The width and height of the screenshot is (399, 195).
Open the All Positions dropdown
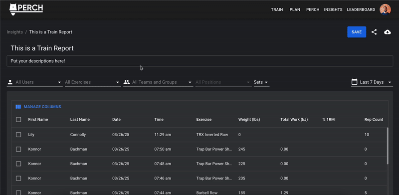[223, 82]
